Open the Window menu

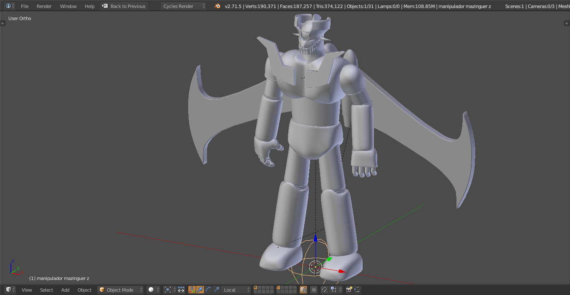point(68,6)
